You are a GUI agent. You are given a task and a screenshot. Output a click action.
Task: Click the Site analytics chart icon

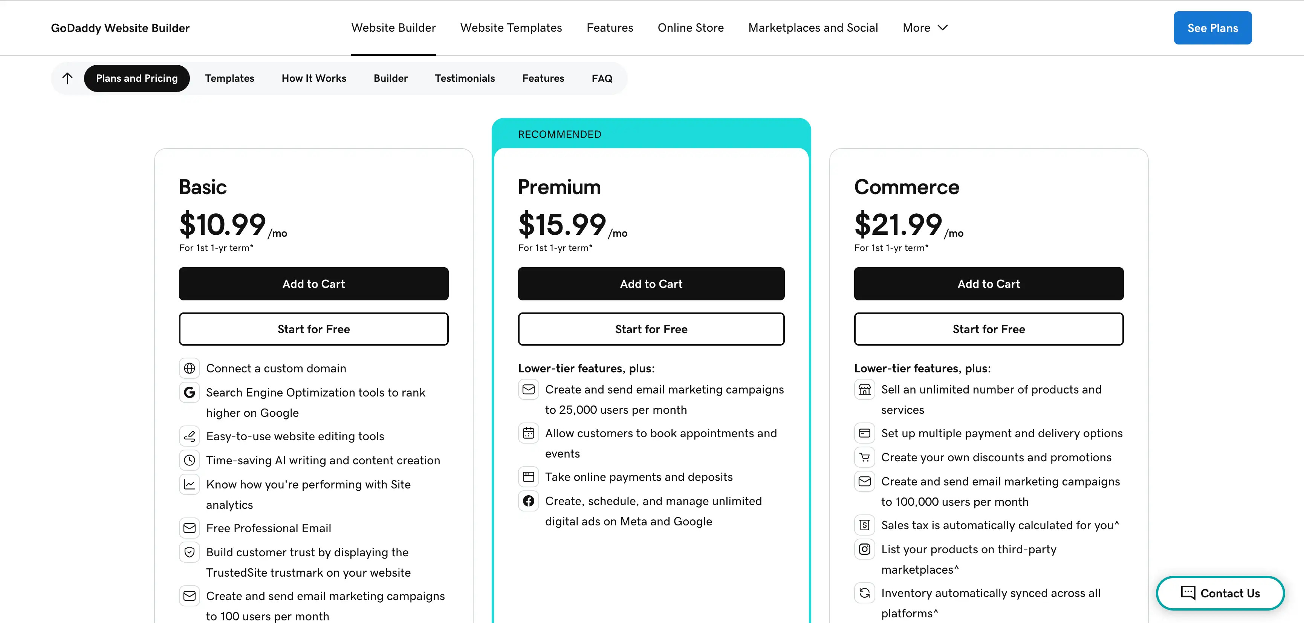pos(189,484)
